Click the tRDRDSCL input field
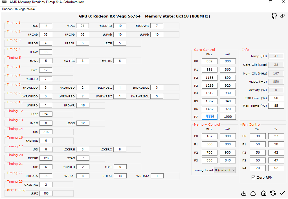Image resolution: width=288 pixels, height=199 pixels. pyautogui.click(x=157, y=88)
